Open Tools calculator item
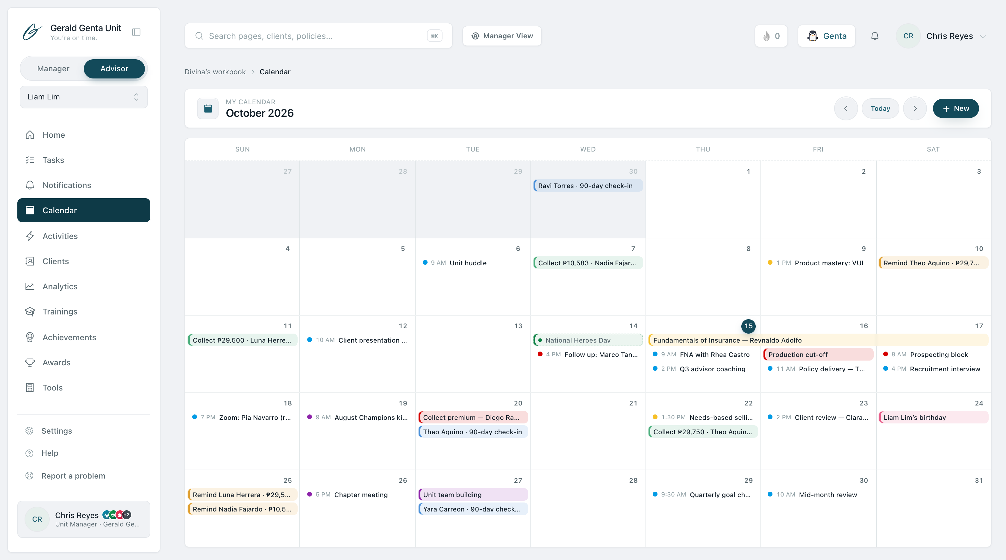1006x560 pixels. pos(84,388)
